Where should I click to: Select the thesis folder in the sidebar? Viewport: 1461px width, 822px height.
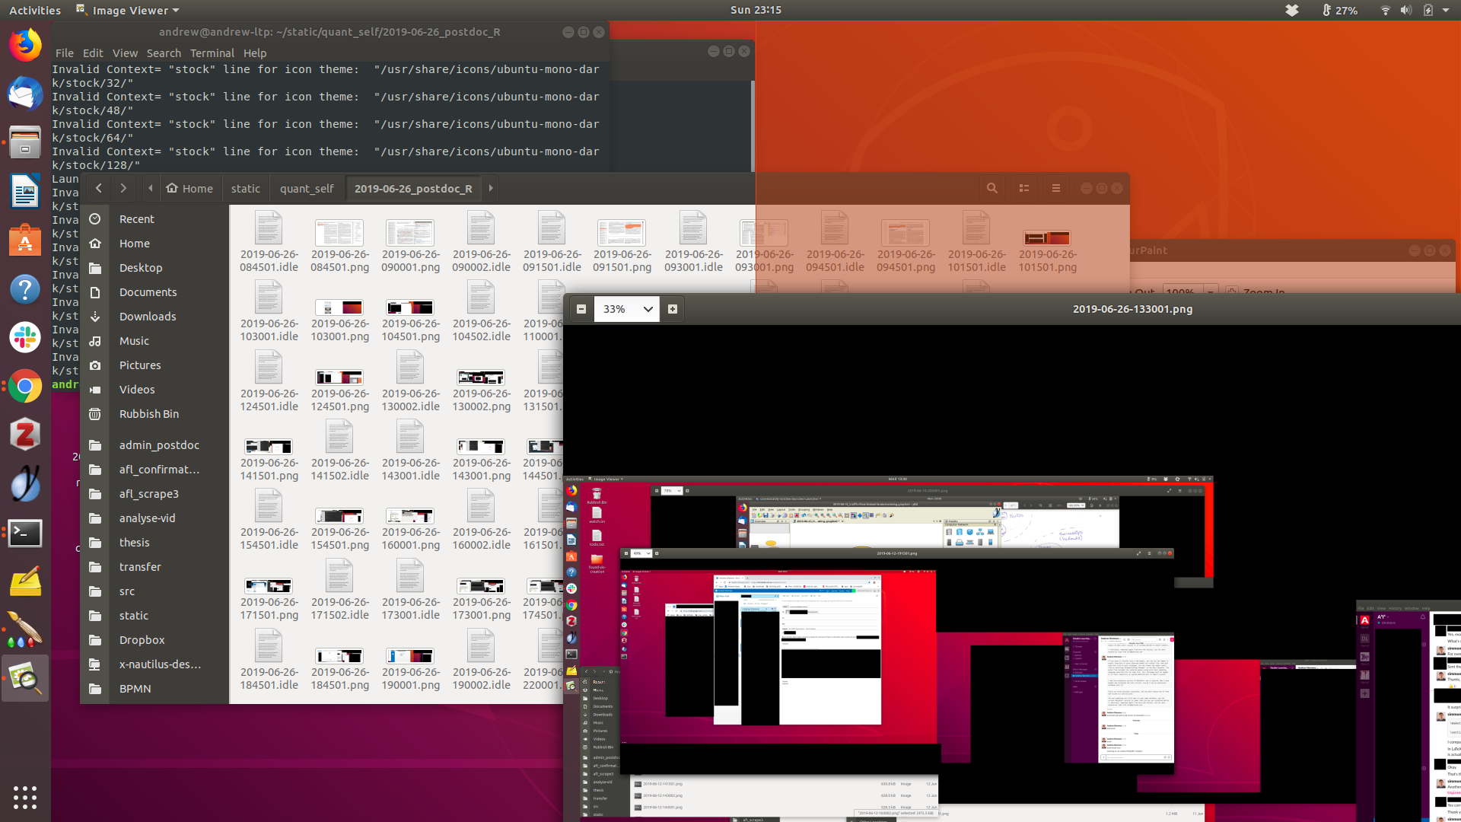click(x=134, y=543)
